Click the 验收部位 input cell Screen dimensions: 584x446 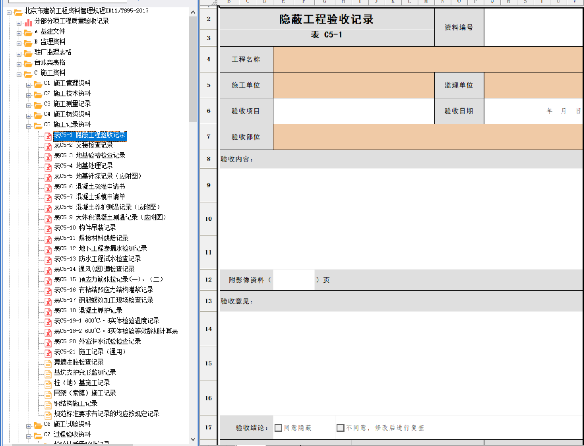point(428,137)
